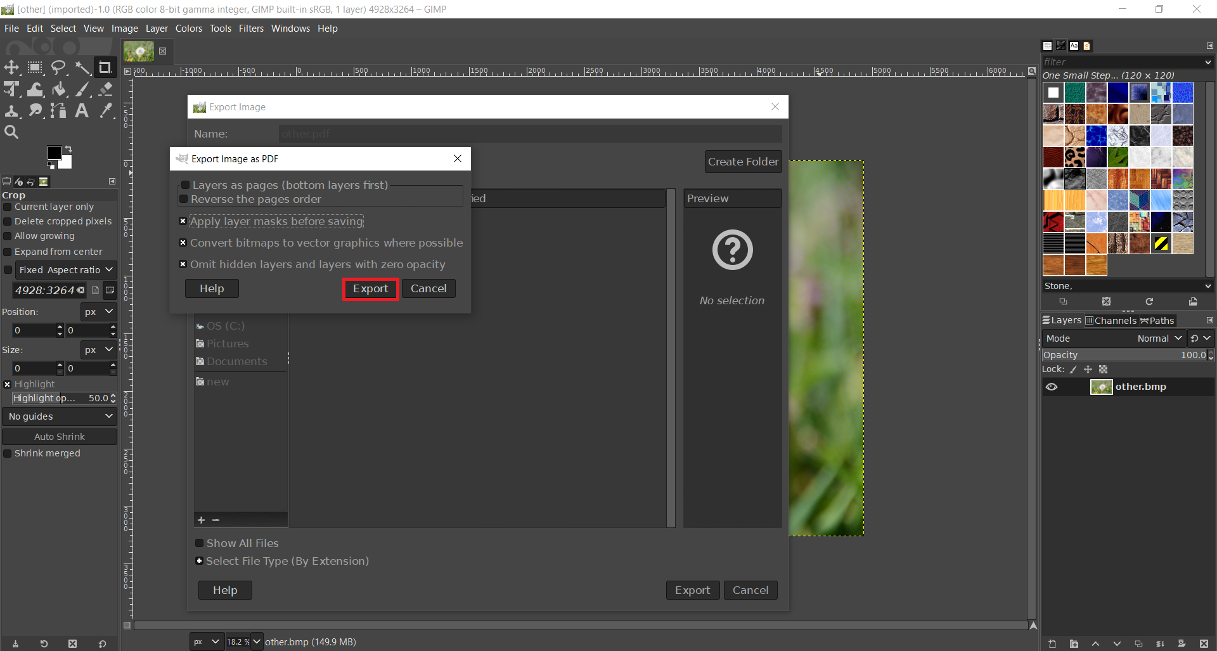Open the layer Mode Normal dropdown

[1159, 338]
